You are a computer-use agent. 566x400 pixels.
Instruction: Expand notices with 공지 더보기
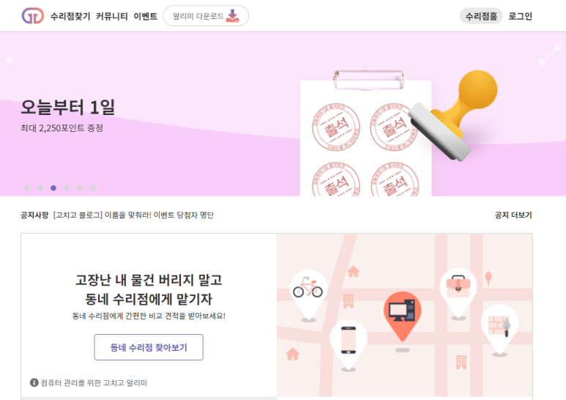pyautogui.click(x=513, y=215)
